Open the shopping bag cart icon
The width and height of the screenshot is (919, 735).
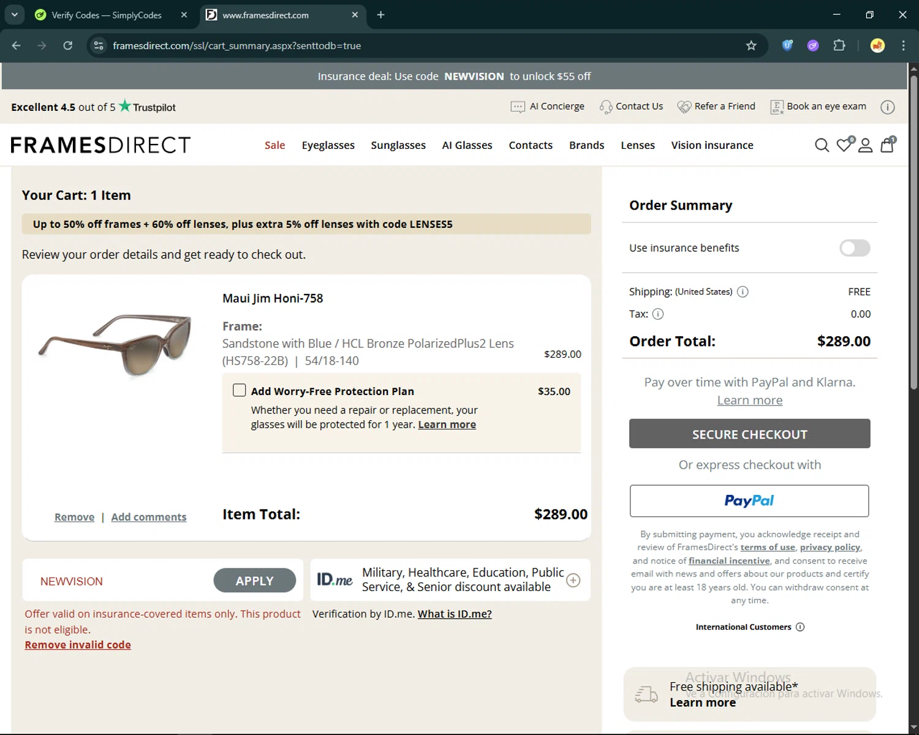coord(887,145)
